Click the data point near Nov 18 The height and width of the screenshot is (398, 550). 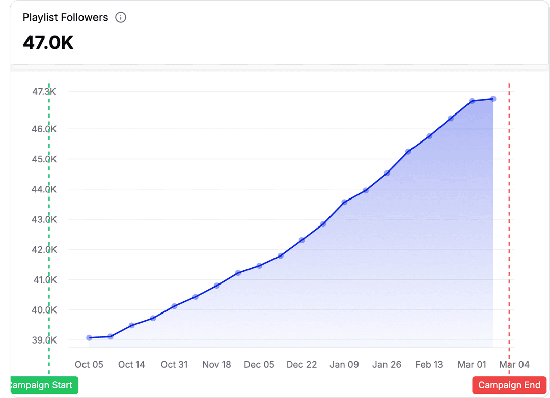(x=216, y=286)
